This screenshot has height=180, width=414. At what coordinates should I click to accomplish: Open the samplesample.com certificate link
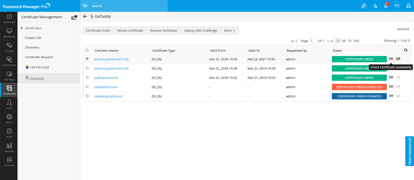click(x=108, y=97)
